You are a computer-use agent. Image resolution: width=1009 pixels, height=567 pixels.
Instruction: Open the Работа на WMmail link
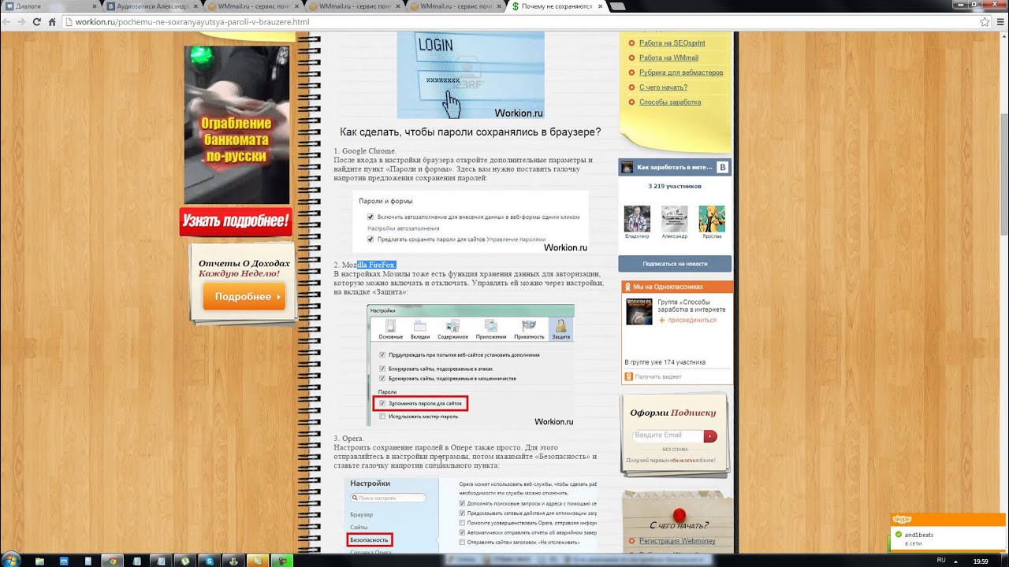point(668,57)
